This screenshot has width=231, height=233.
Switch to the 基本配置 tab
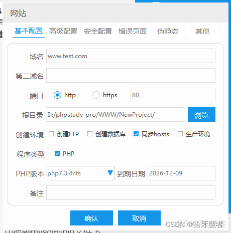click(x=29, y=31)
